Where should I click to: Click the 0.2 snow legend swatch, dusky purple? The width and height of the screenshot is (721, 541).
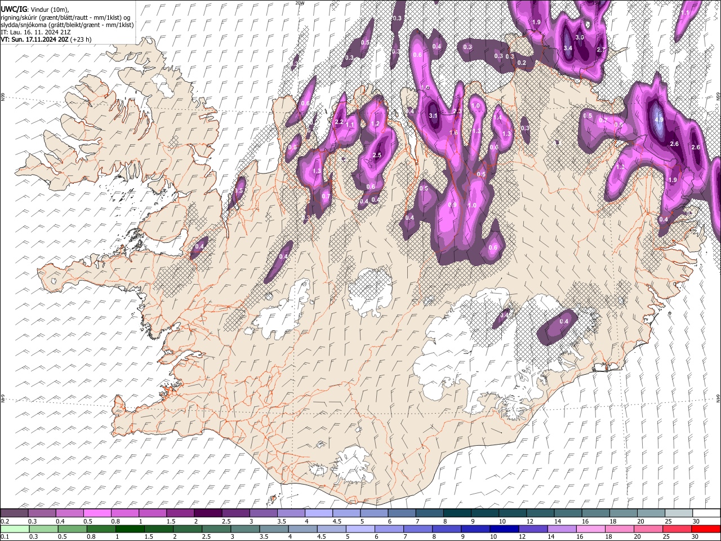pos(14,513)
